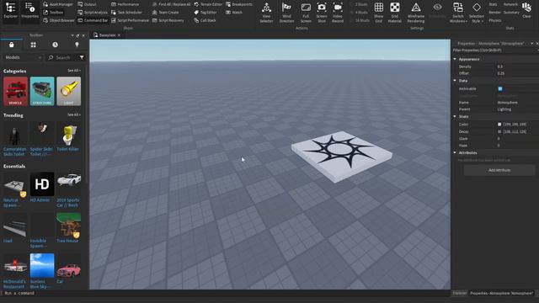Screen dimensions: 539x303
Task: Toggle the Archivable checkbox
Action: click(x=500, y=88)
